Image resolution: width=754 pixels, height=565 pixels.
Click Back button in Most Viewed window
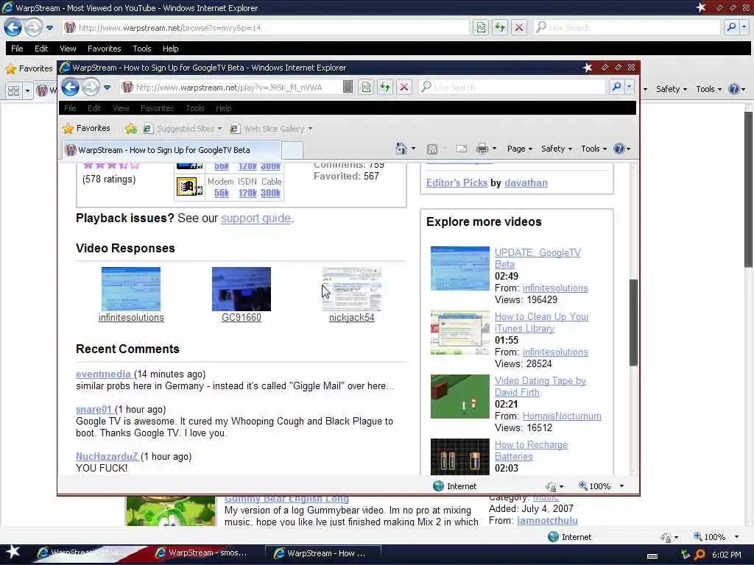point(13,27)
